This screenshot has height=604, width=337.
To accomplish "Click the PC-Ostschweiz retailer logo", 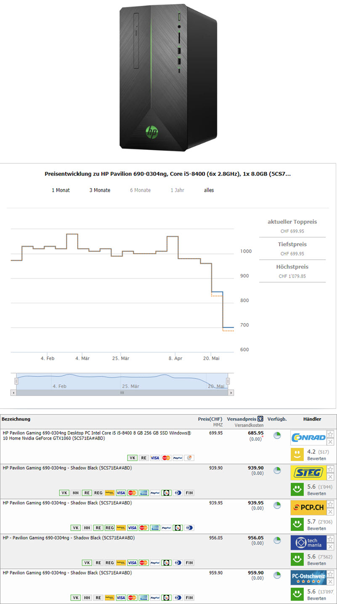I will tap(308, 578).
